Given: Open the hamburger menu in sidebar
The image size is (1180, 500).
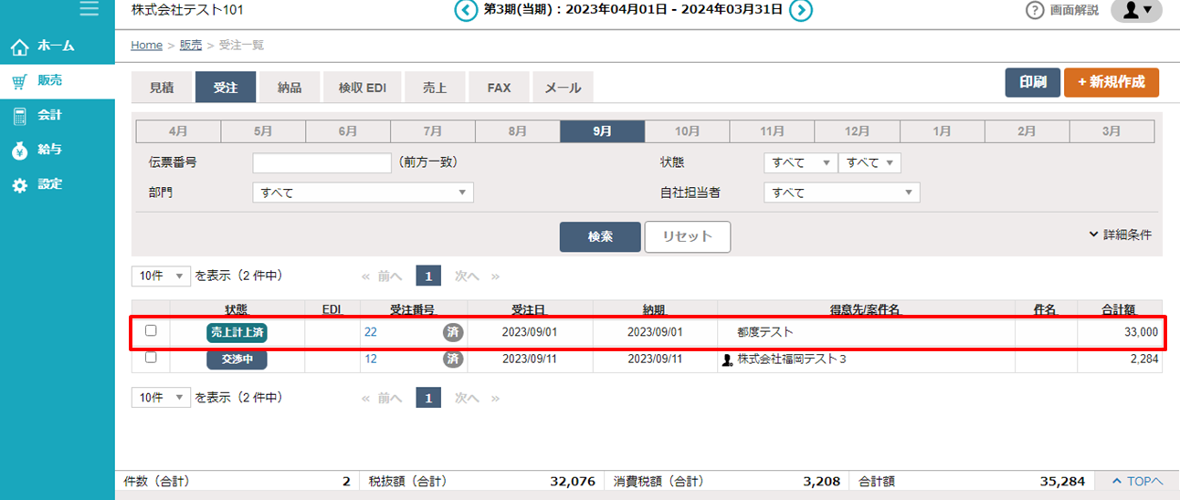Looking at the screenshot, I should [x=89, y=9].
